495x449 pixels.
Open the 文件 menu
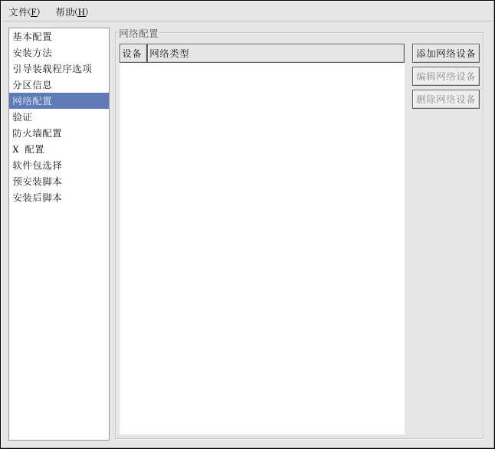(x=24, y=12)
